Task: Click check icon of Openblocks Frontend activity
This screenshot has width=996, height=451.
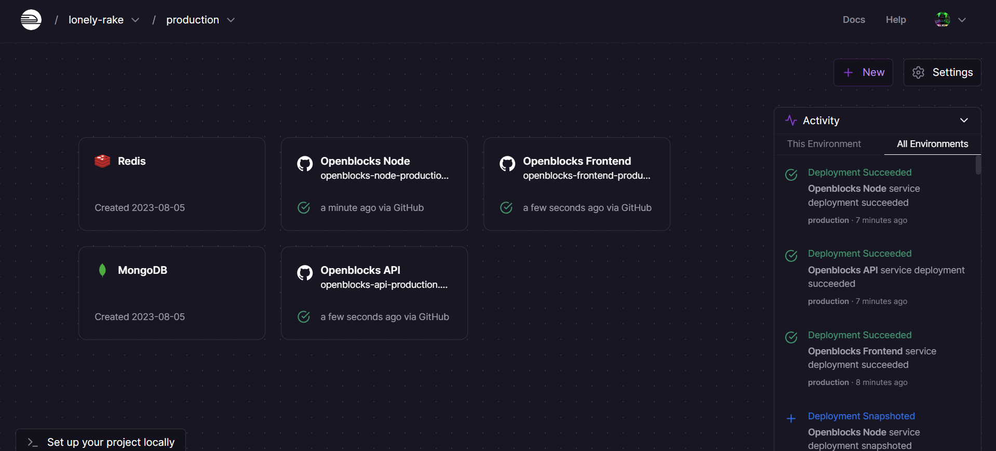Action: coord(791,337)
